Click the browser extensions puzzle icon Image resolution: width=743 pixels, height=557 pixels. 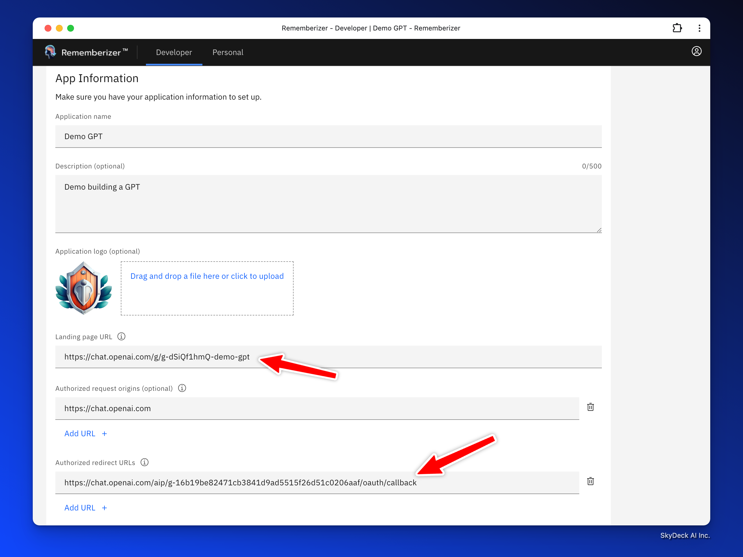(x=677, y=28)
